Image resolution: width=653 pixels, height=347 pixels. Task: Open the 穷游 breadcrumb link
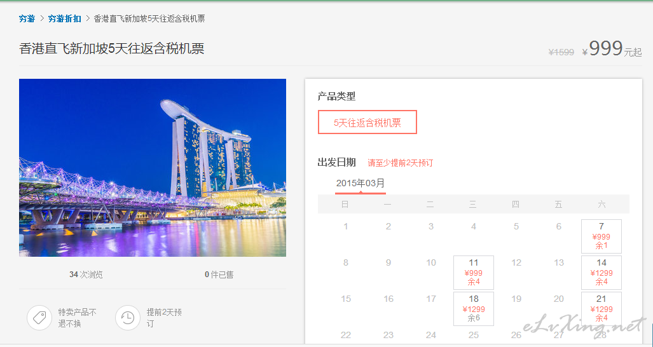27,18
